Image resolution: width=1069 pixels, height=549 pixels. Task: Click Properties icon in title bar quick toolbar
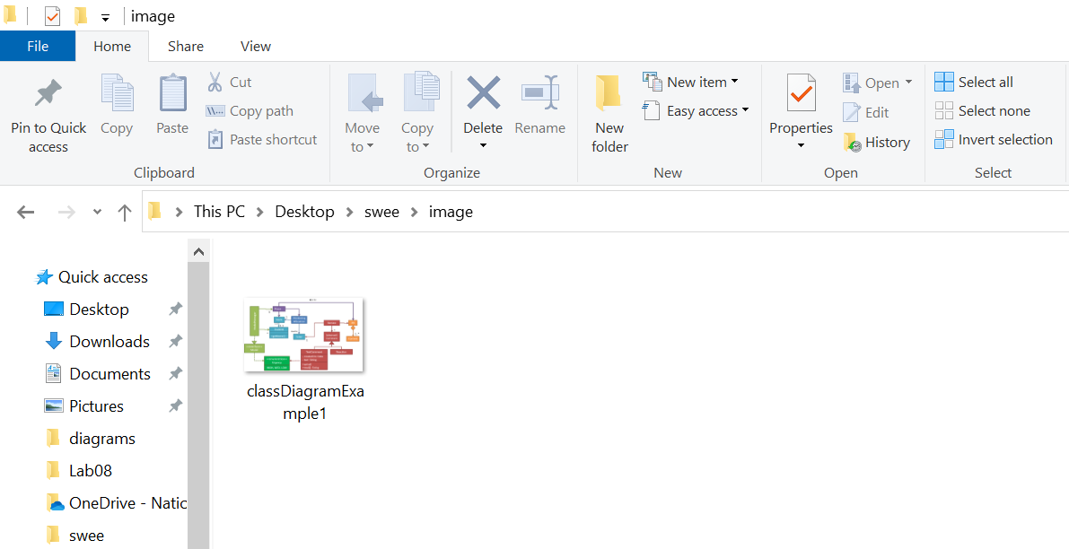(x=52, y=15)
